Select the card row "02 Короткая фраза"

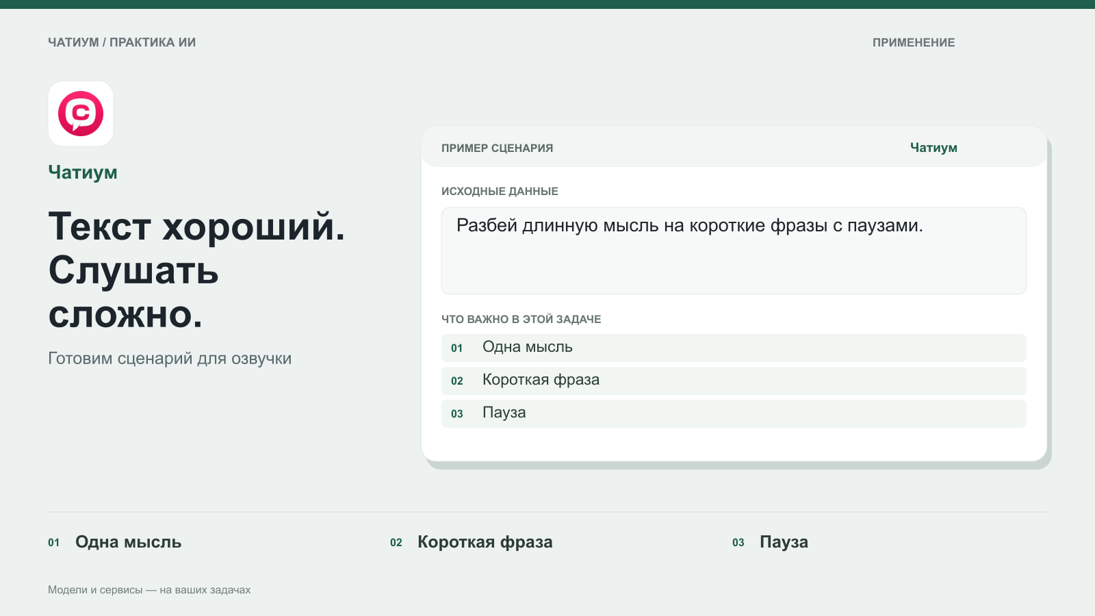click(734, 381)
